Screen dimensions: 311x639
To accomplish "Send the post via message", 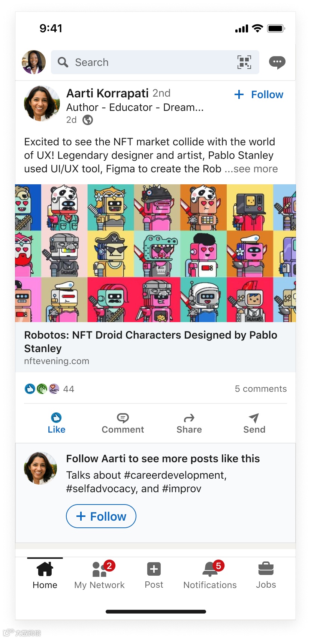I will pos(254,423).
